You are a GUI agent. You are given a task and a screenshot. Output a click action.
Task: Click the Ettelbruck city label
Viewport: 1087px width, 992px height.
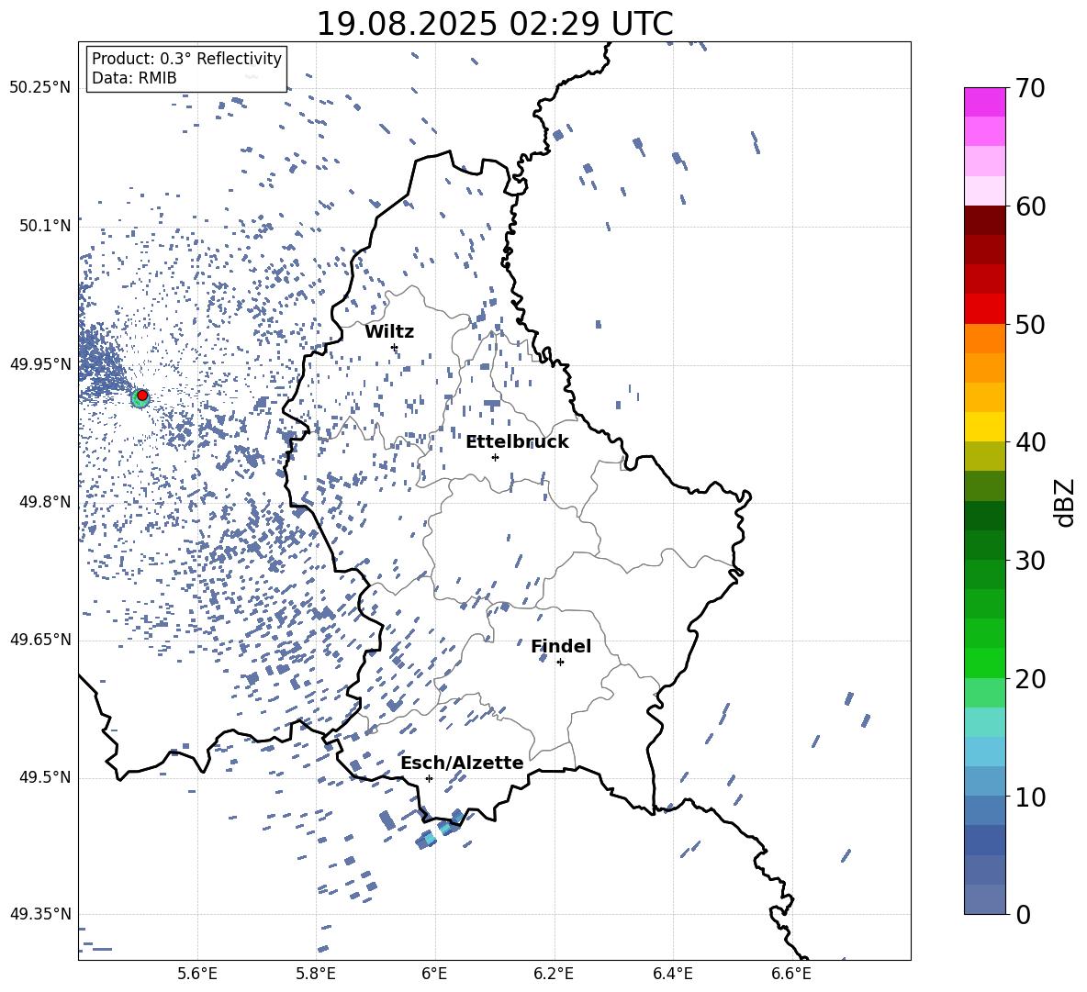(517, 442)
